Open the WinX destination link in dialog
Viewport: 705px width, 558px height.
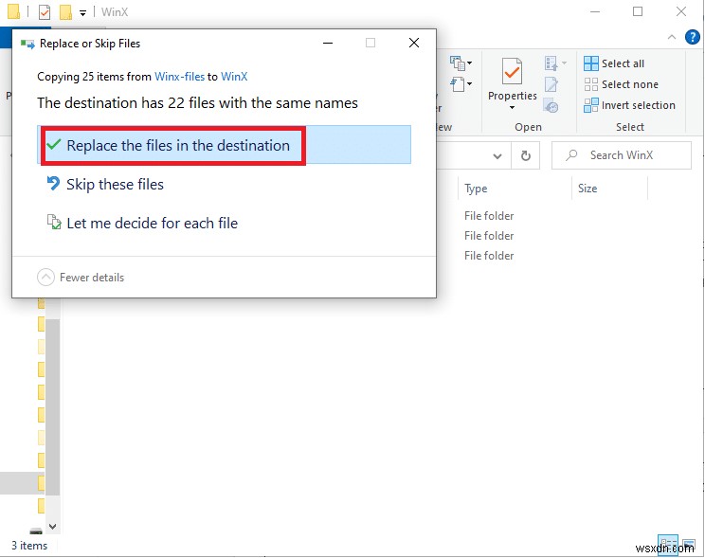click(x=234, y=77)
